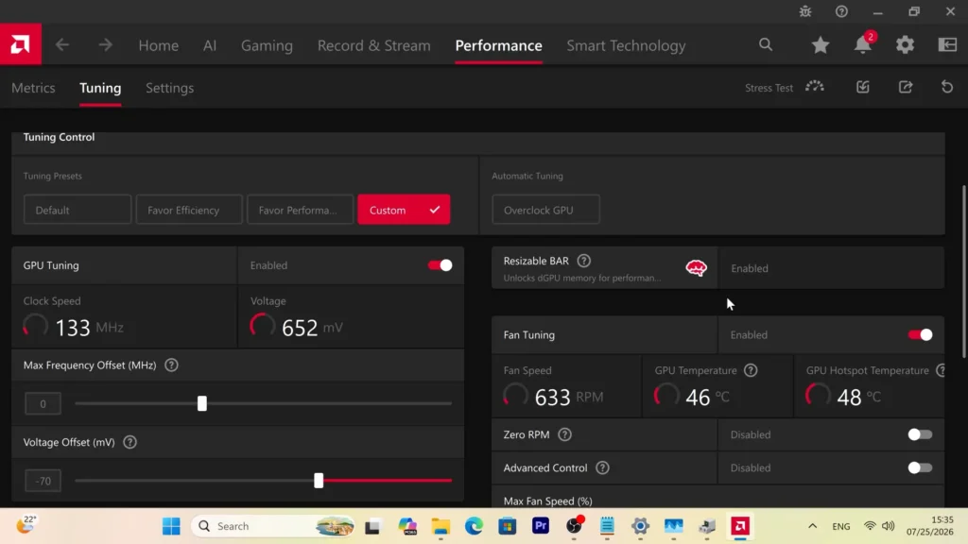Click the ENG language indicator
Image resolution: width=968 pixels, height=544 pixels.
click(x=840, y=526)
